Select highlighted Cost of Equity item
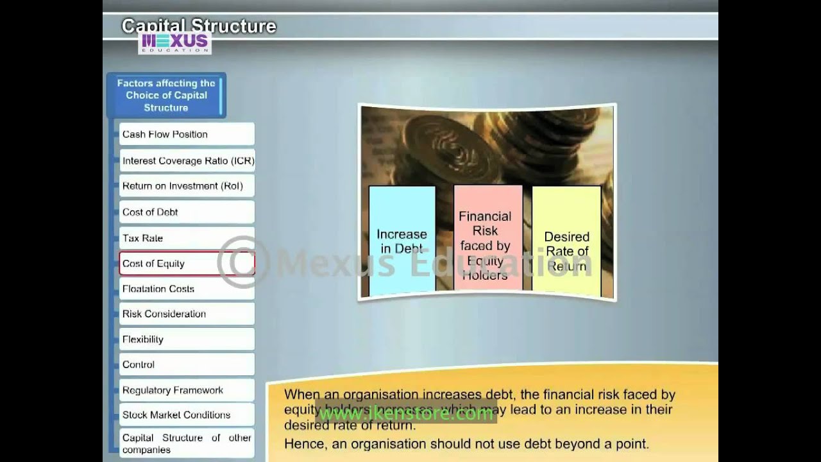 pyautogui.click(x=187, y=264)
